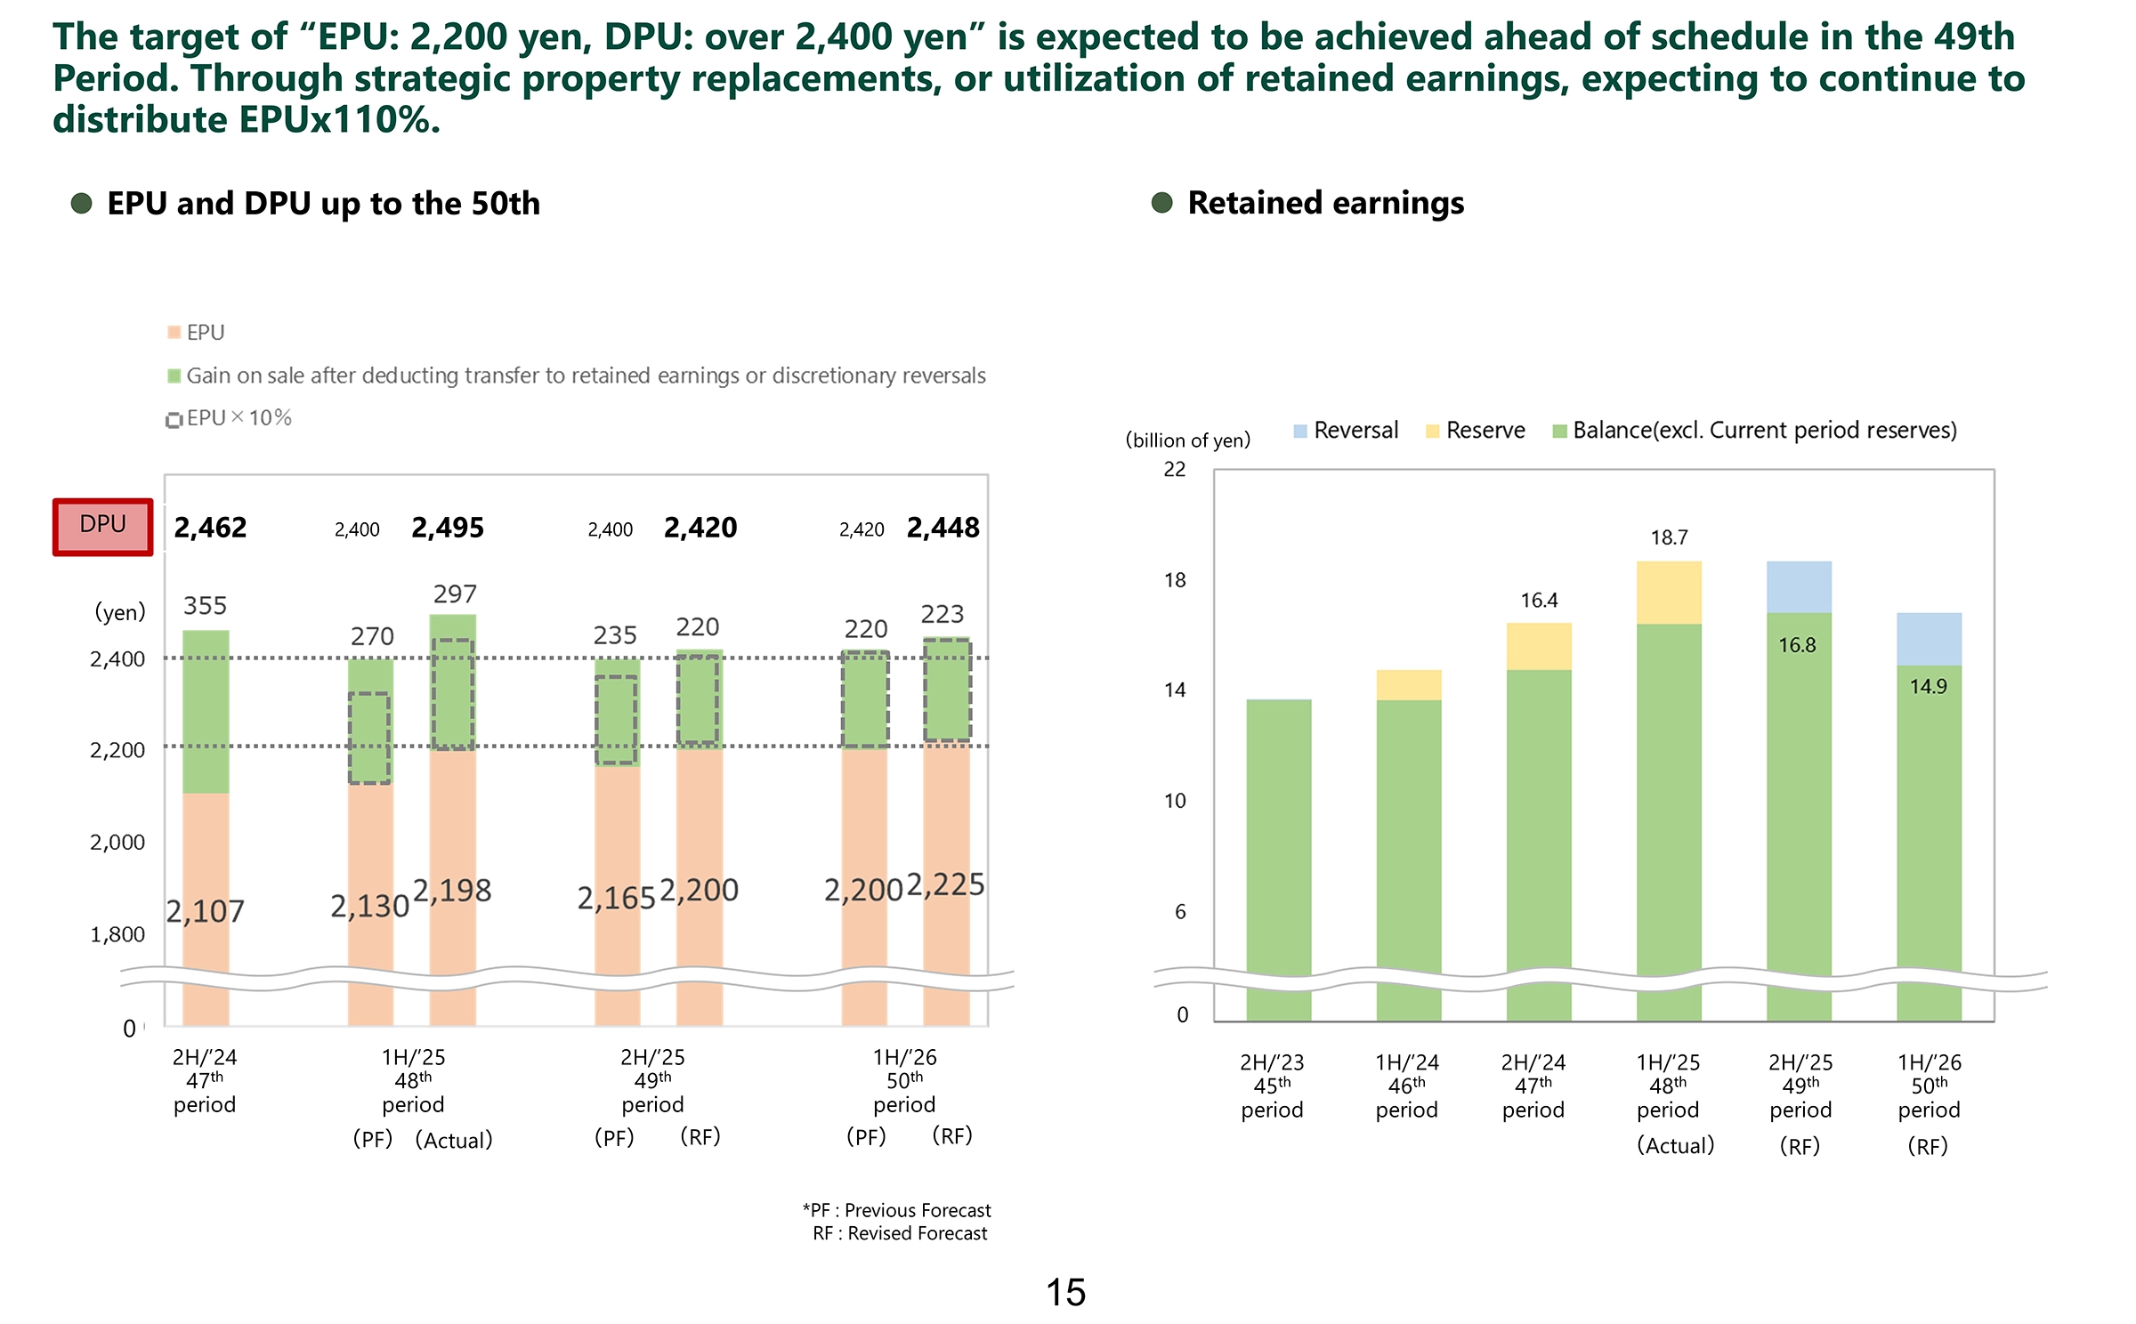Viewport: 2136px width, 1324px height.
Task: Click the 14.9 label on the 50th period bar
Action: [x=1928, y=686]
